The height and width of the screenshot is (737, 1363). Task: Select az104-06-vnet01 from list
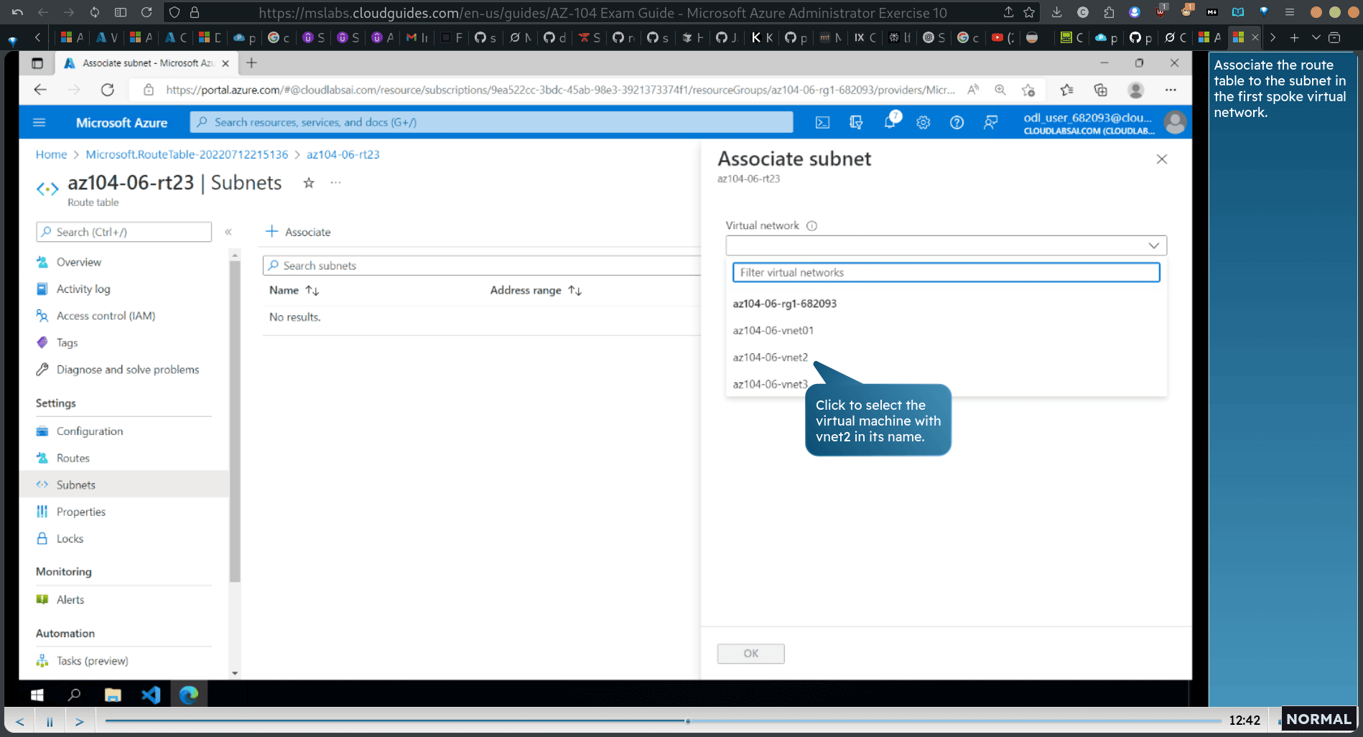pos(773,331)
